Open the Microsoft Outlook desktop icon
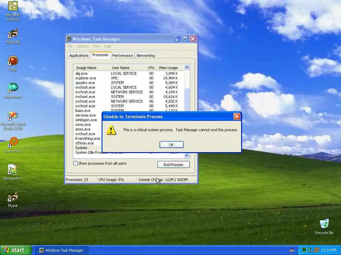The height and width of the screenshot is (255, 341). coord(13,11)
